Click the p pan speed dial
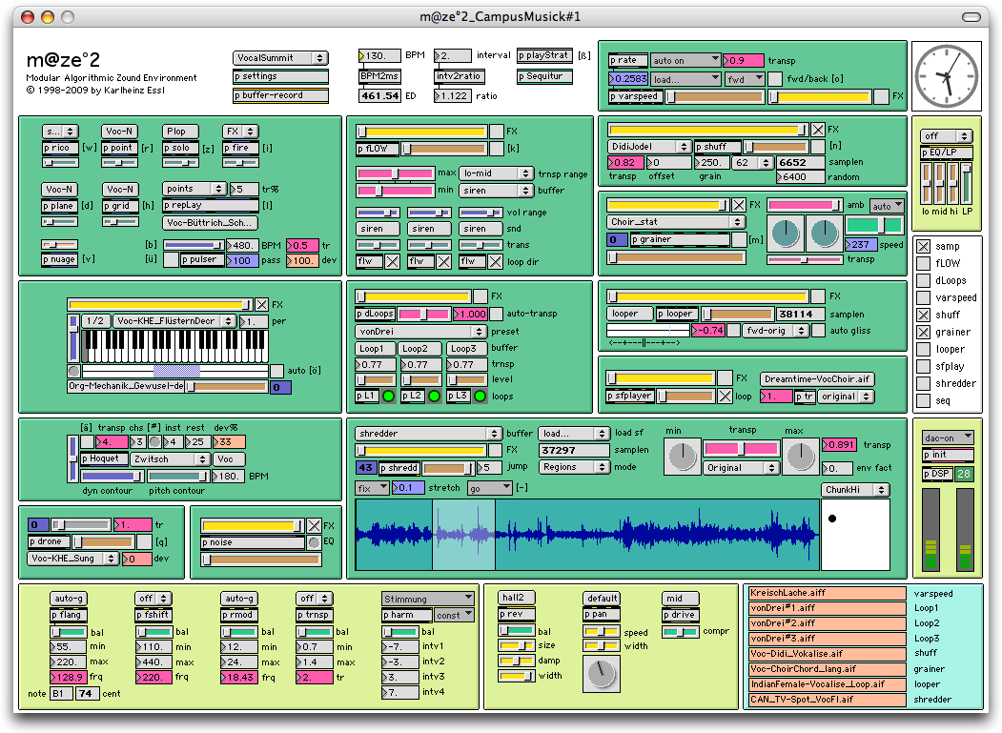The height and width of the screenshot is (733, 1002). coord(602,674)
